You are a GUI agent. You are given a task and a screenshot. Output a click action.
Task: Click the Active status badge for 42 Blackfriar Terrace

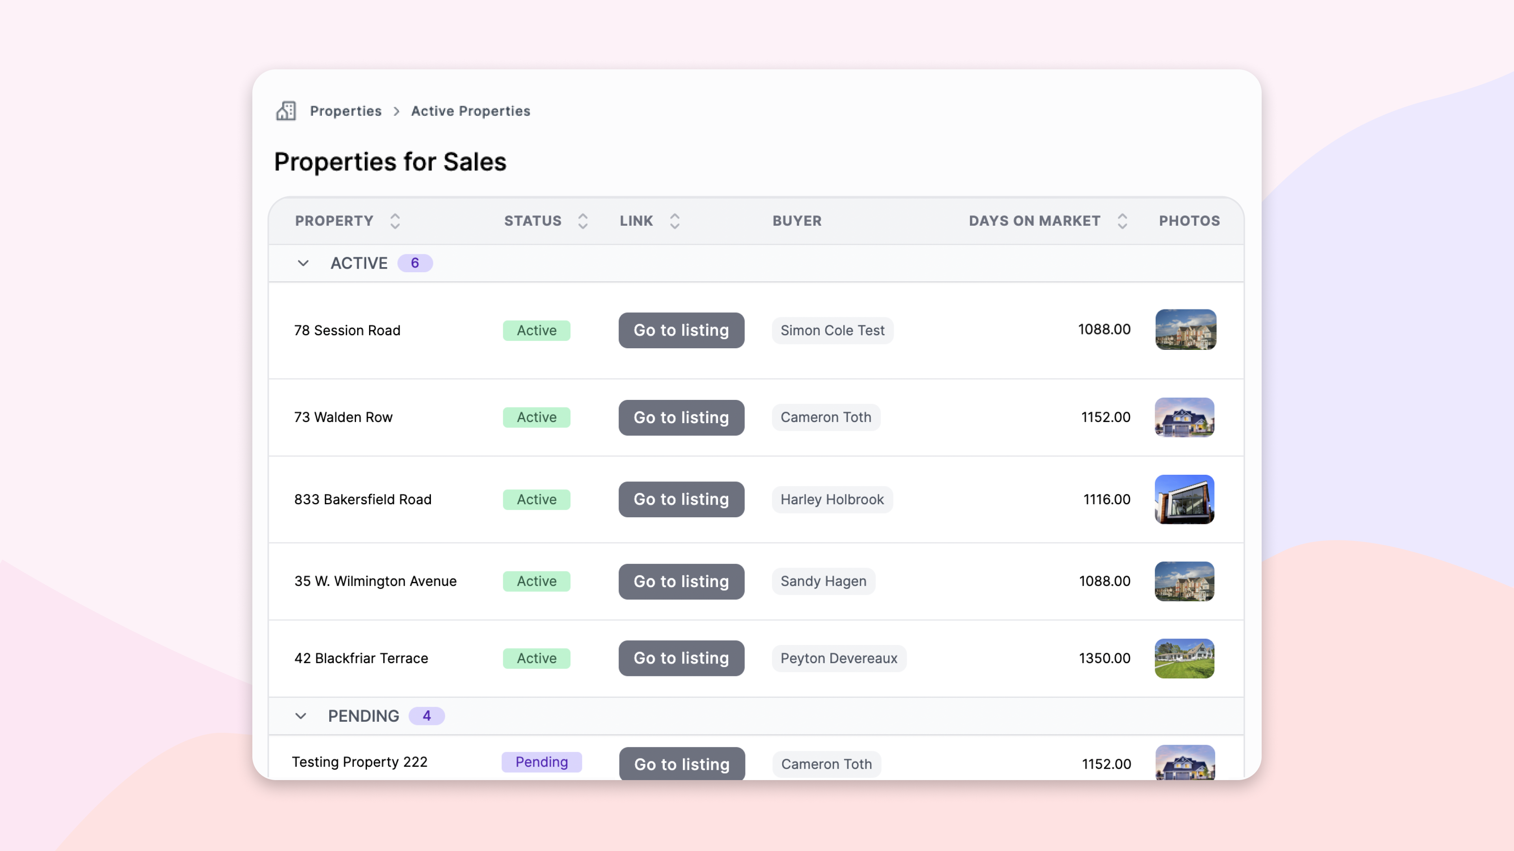tap(537, 658)
